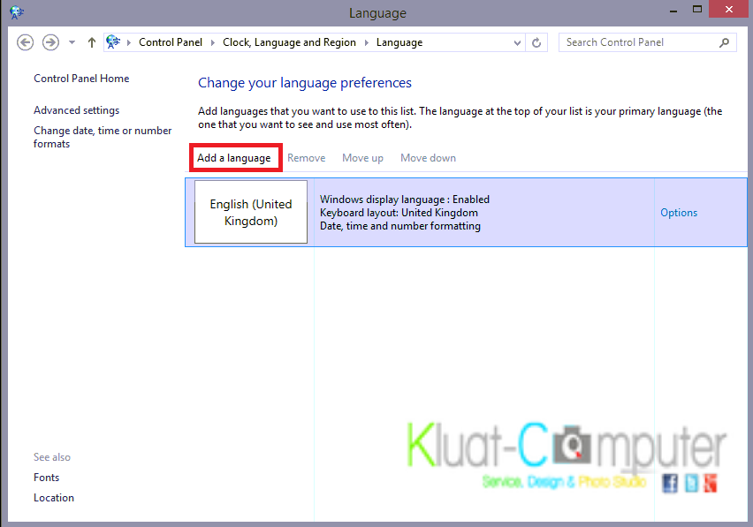Expand the breadcrumb arrow after Control Panel
The height and width of the screenshot is (527, 753).
click(211, 41)
